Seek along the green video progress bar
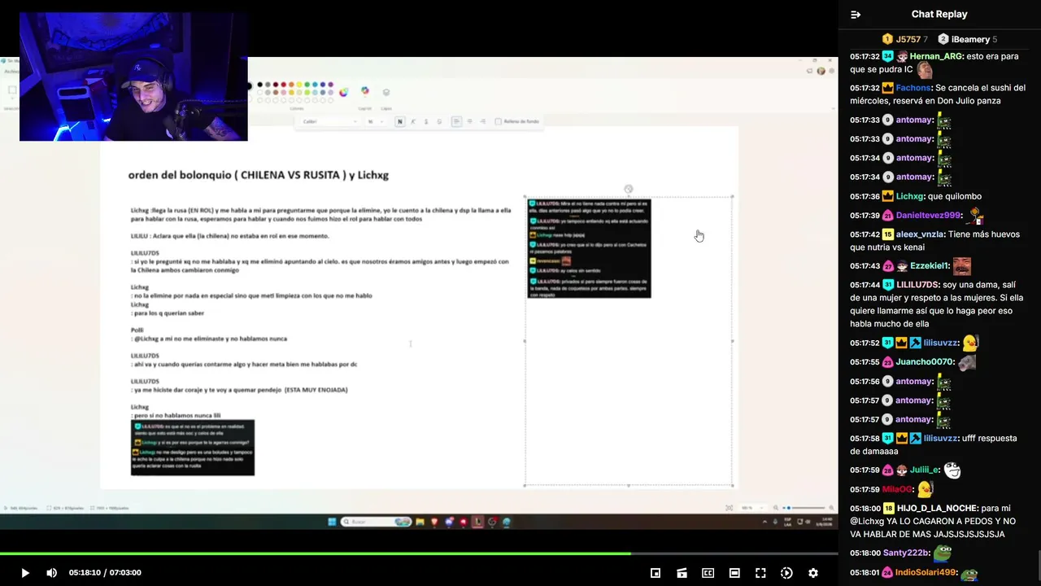 tap(419, 554)
